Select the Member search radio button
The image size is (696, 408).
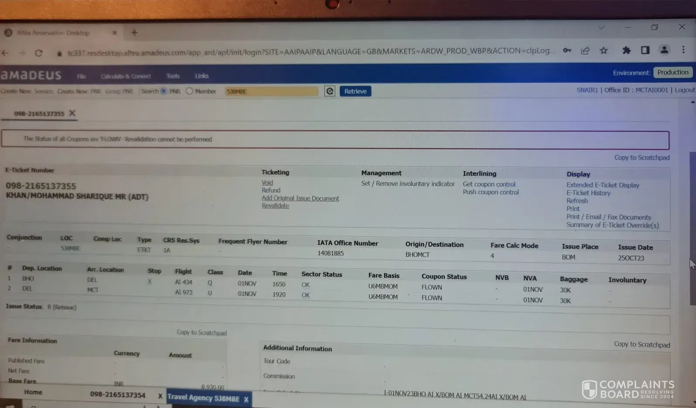pos(190,91)
